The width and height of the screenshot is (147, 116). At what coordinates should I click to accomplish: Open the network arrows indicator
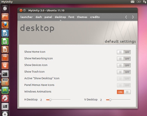144,2
